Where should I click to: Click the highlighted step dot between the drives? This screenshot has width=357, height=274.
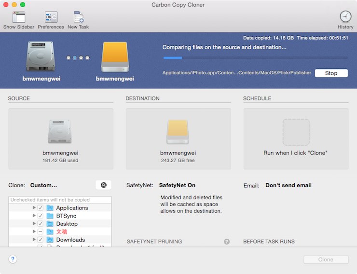(75, 58)
